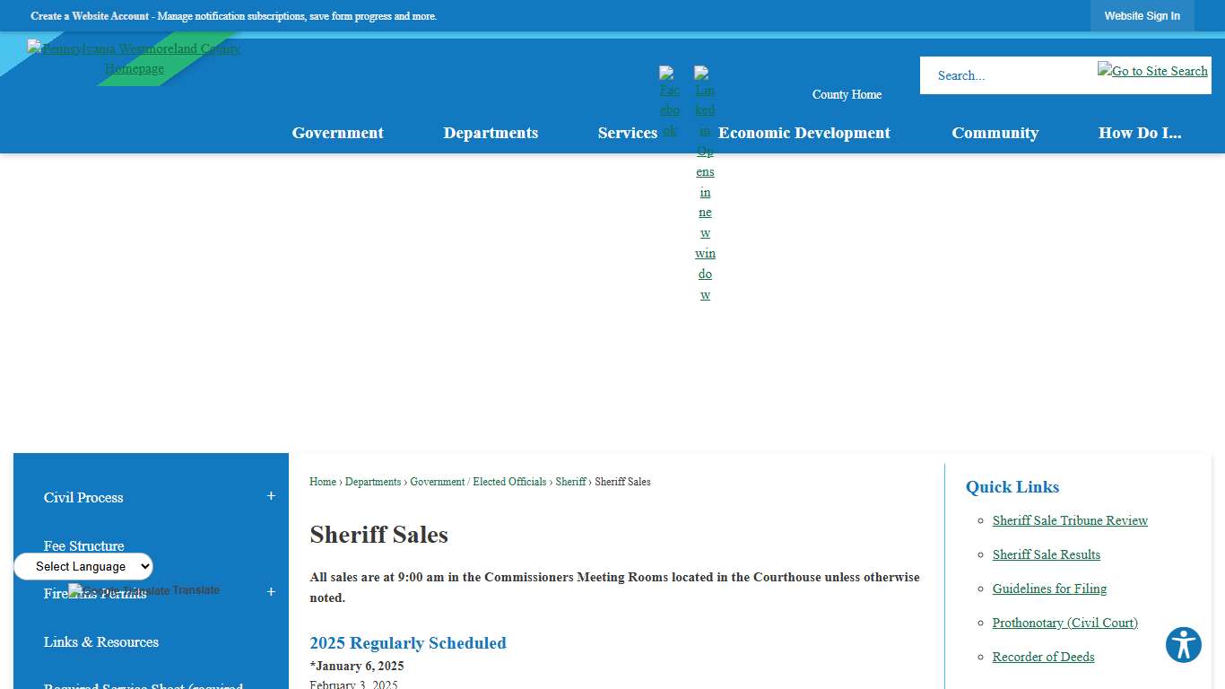Click the Website Sign In banner icon area

click(1142, 15)
